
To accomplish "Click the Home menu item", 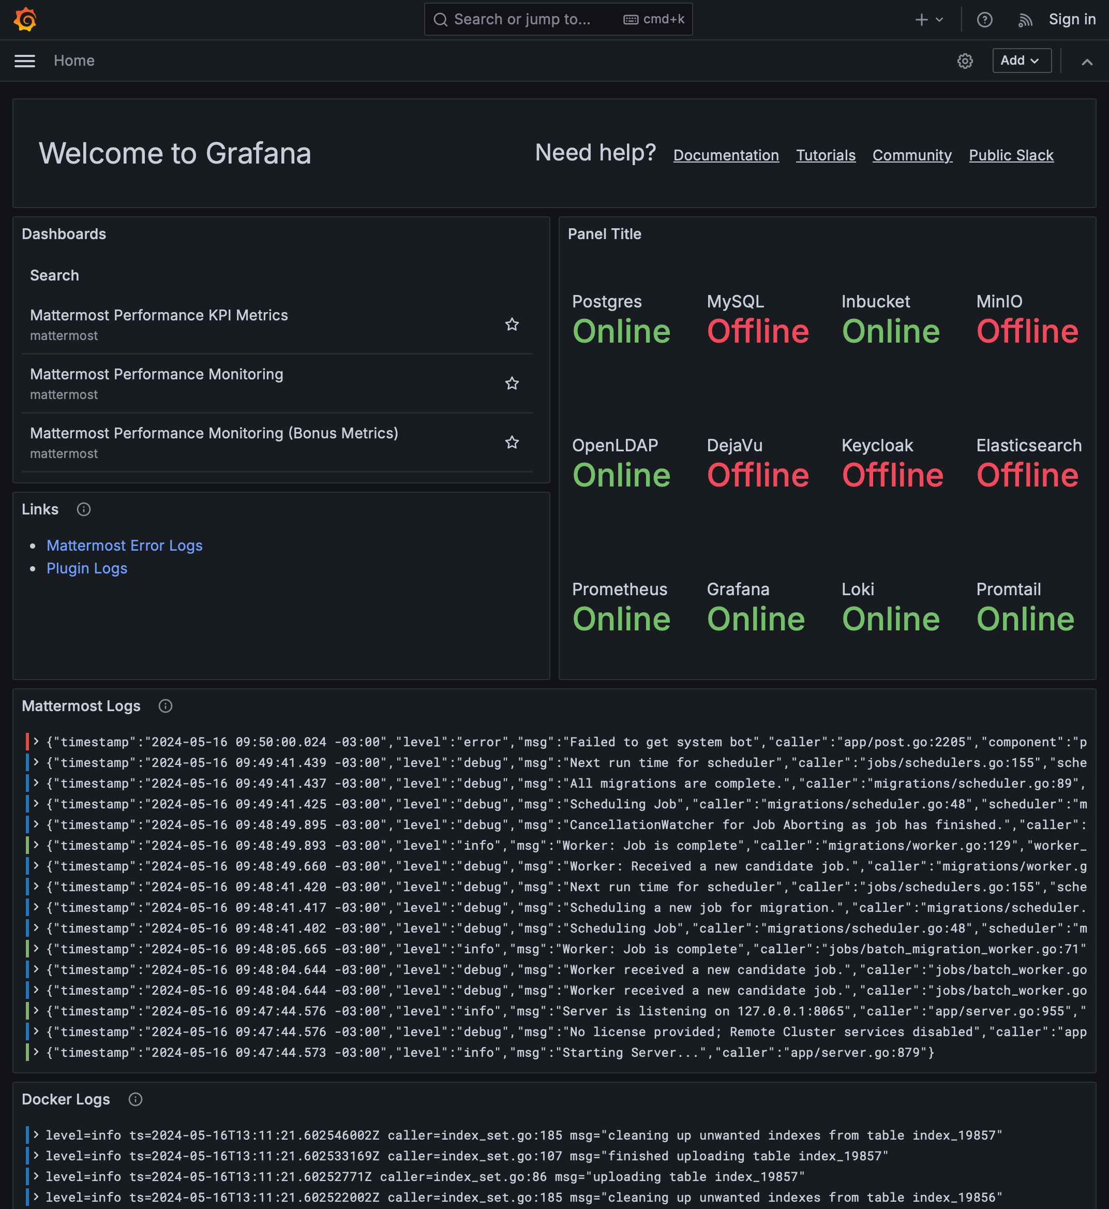I will [x=73, y=61].
